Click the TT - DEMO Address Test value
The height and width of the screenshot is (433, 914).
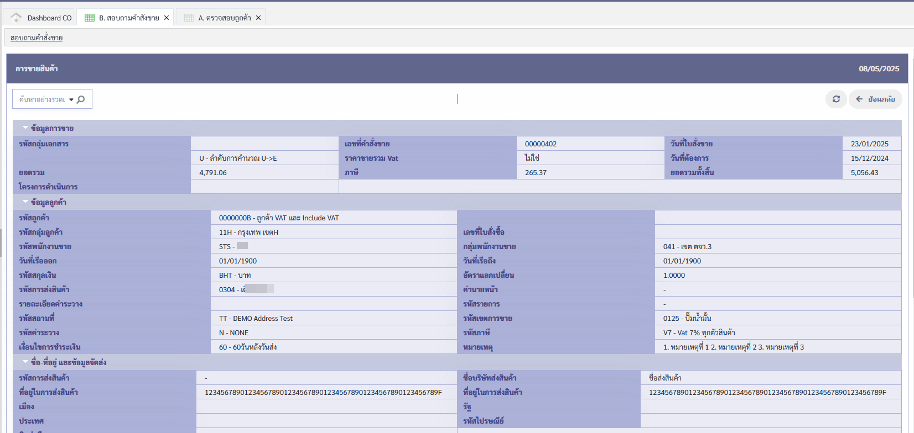[256, 318]
